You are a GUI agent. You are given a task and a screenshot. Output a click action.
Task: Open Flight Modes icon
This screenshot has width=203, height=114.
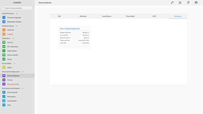tap(4, 51)
